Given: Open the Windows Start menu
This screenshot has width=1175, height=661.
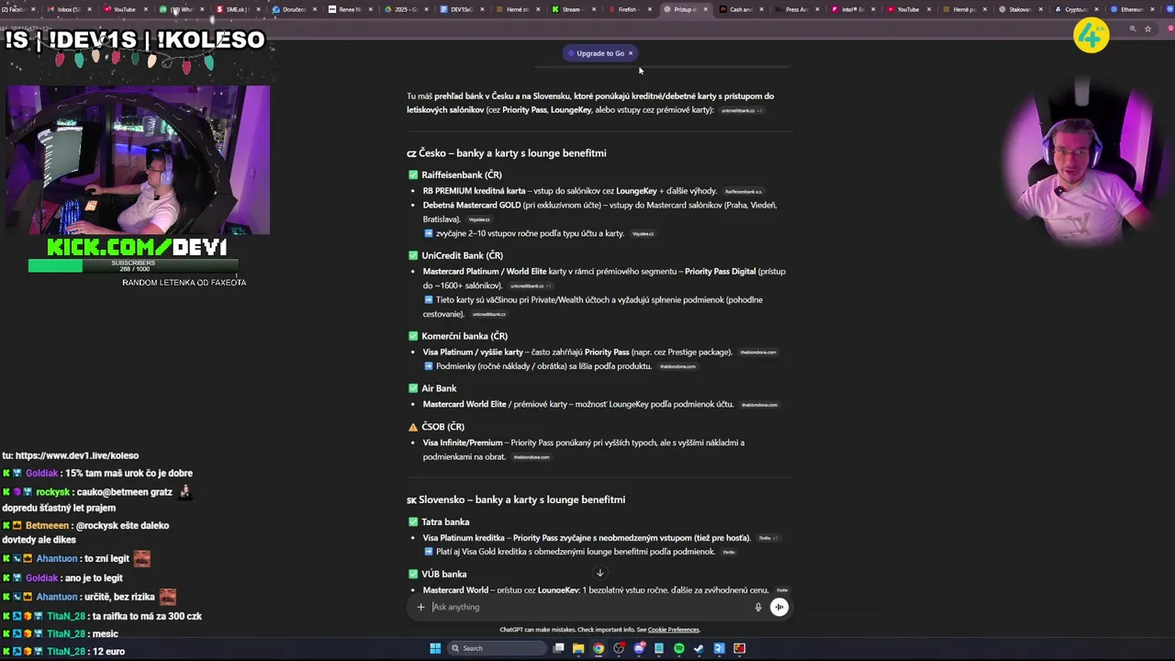Looking at the screenshot, I should [435, 648].
